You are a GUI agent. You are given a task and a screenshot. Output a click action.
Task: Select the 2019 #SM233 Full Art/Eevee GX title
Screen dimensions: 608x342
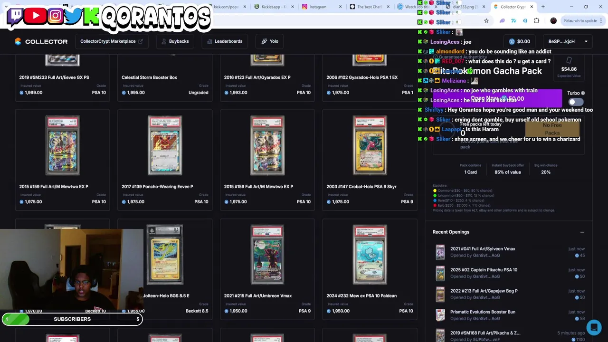54,77
